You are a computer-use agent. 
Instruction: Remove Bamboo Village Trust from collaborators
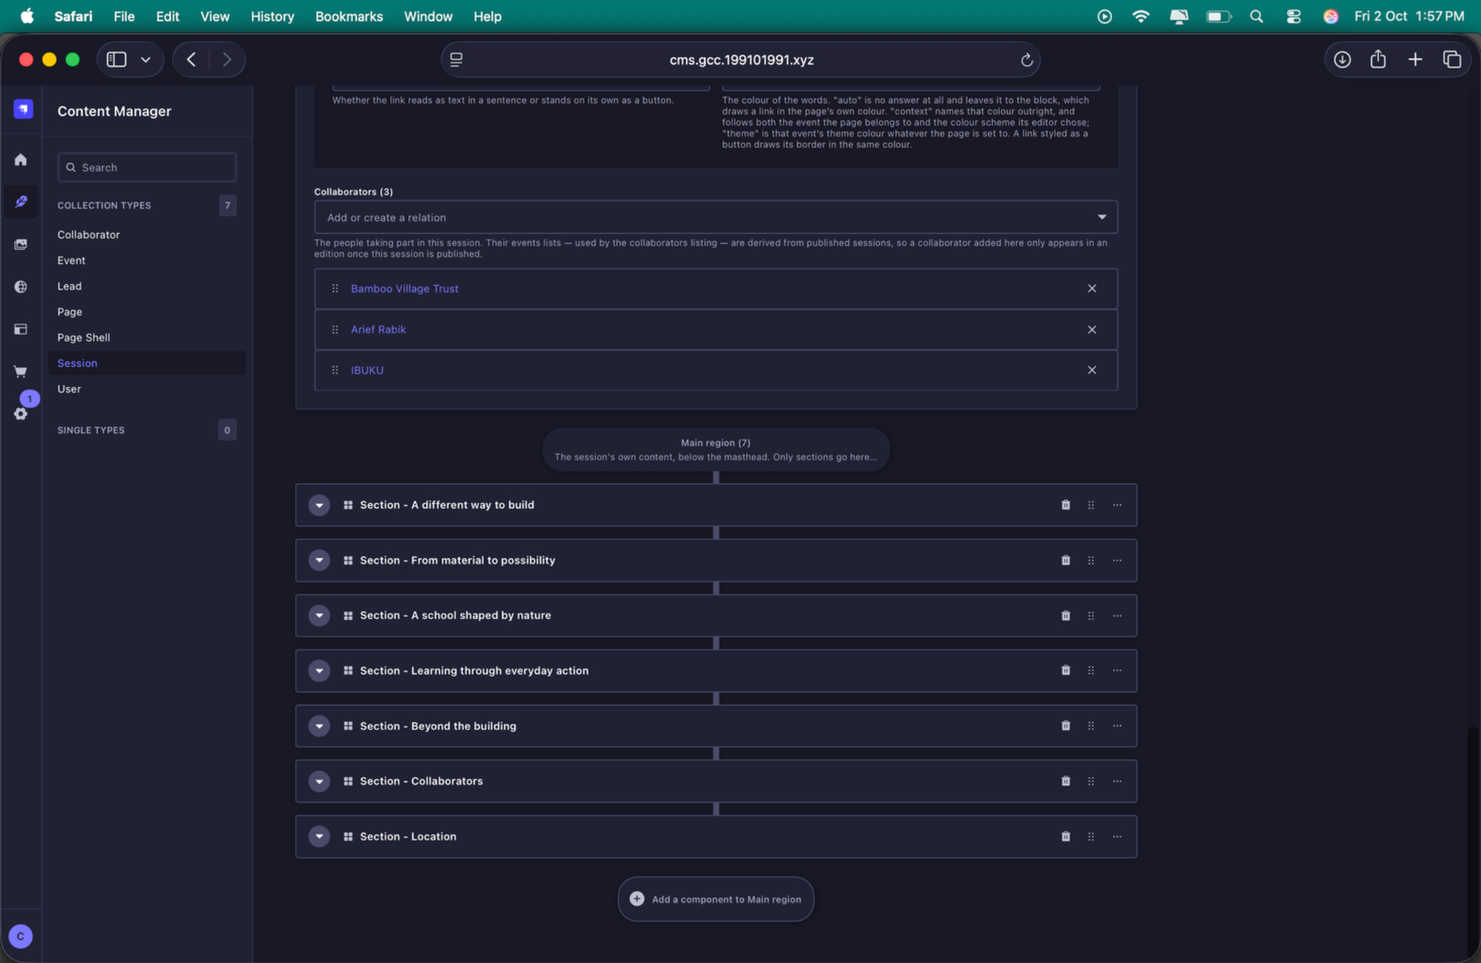(1092, 289)
